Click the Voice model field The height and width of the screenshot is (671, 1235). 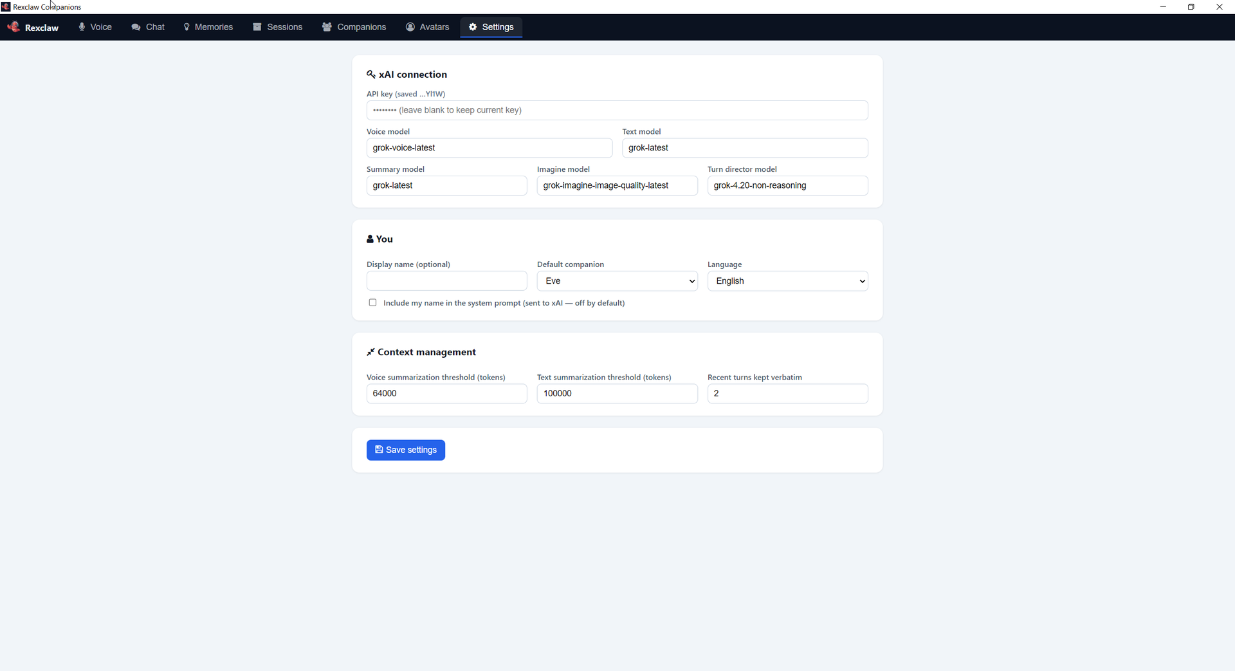click(489, 148)
